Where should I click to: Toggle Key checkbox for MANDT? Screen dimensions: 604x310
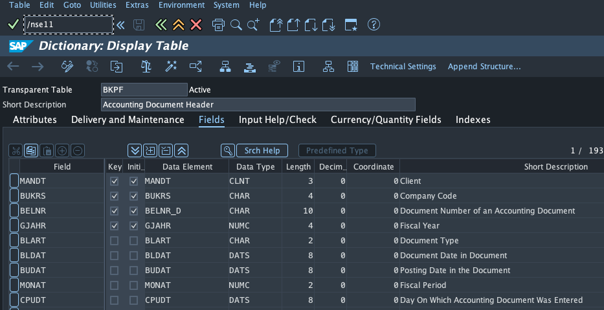click(x=115, y=181)
